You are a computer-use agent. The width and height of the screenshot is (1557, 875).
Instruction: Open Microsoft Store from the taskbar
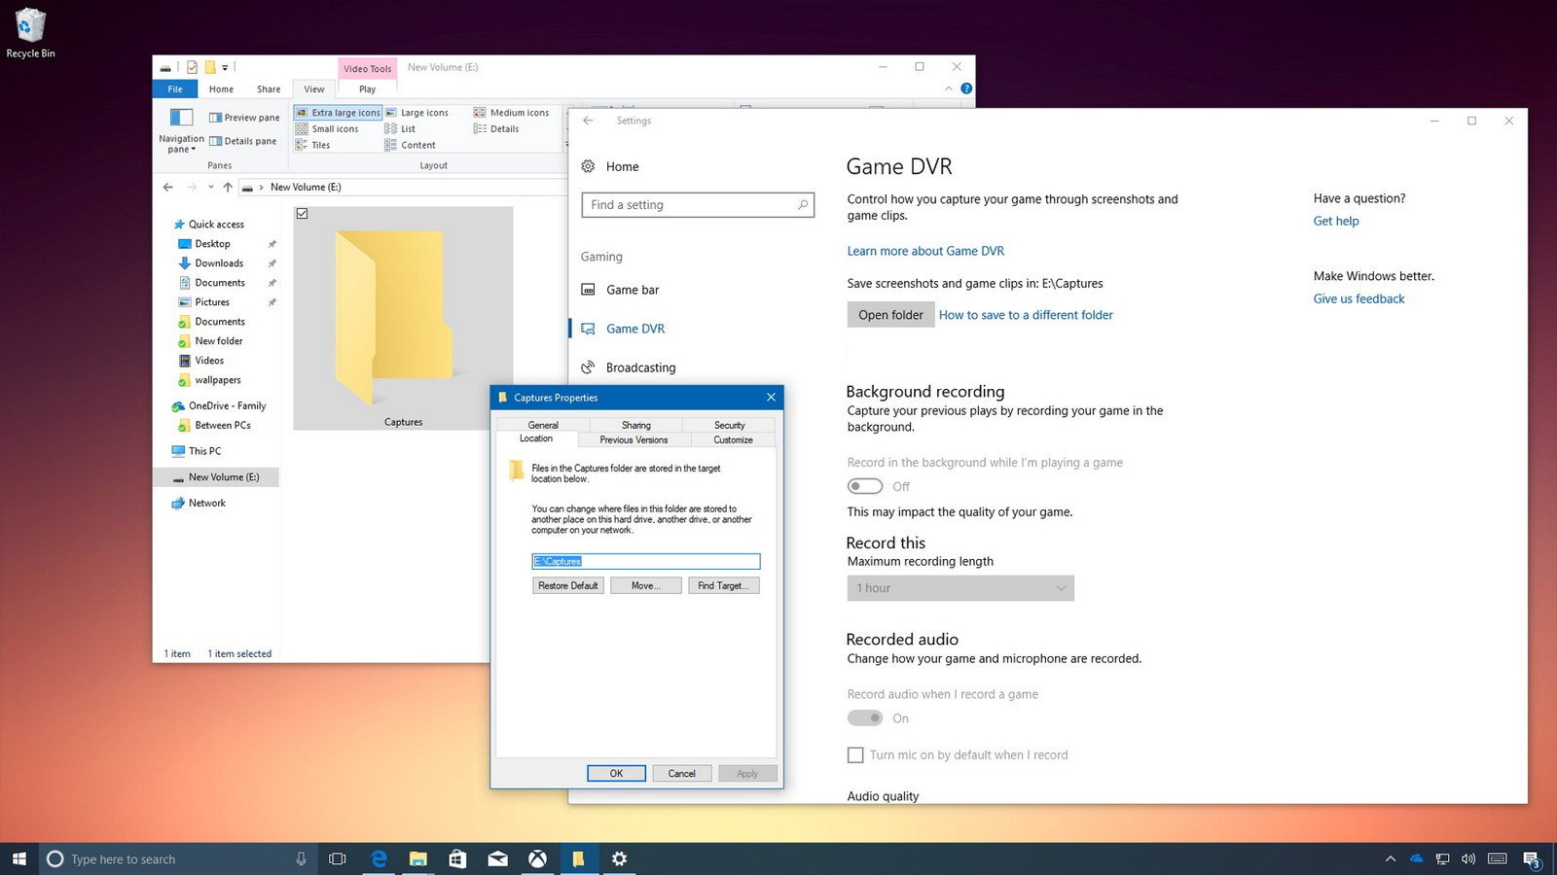pos(457,858)
